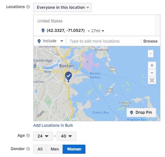Click the Drop Pin button
The width and height of the screenshot is (165, 157).
pyautogui.click(x=141, y=112)
